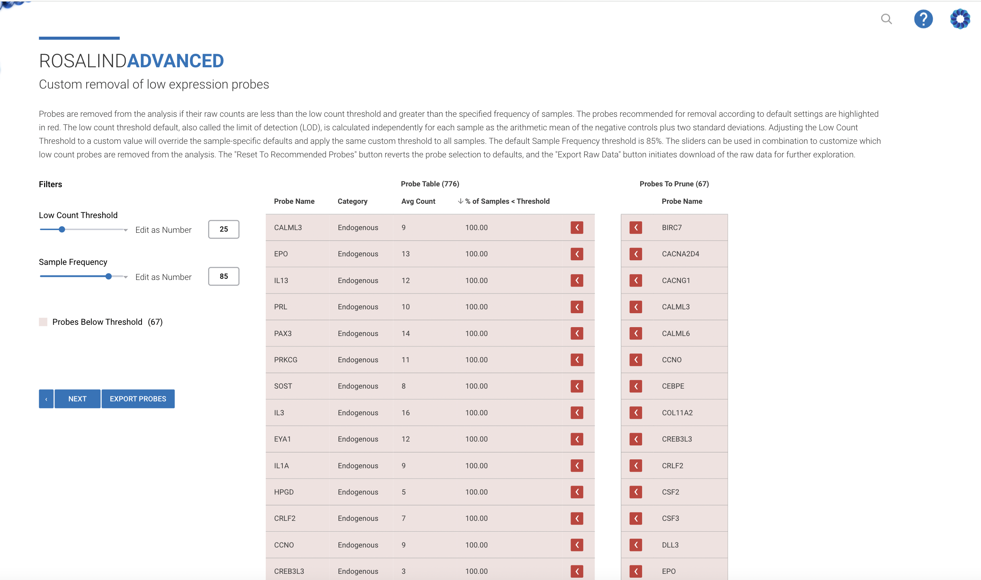The width and height of the screenshot is (981, 580).
Task: Click the ROSALIND flower profile icon
Action: pos(959,19)
